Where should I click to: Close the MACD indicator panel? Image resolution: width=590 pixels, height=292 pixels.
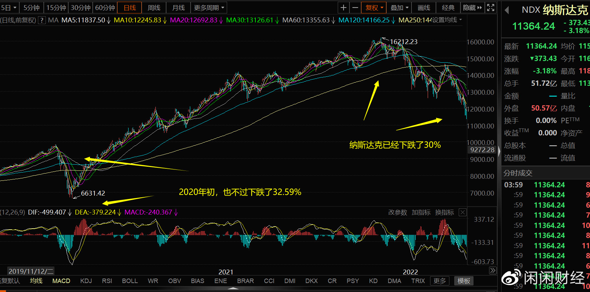coord(463,212)
